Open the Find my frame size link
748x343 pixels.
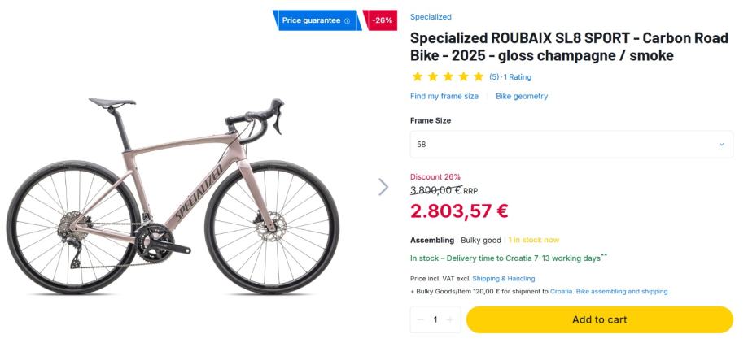(x=444, y=96)
